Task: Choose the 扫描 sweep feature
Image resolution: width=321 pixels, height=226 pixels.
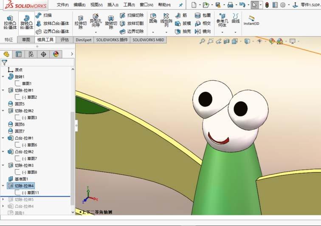Action: pos(43,15)
